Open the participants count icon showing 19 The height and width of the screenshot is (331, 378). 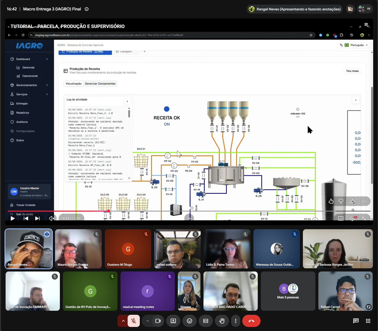365,9
